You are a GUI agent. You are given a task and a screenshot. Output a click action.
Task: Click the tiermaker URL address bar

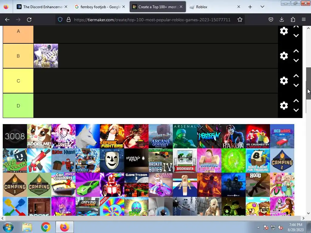(152, 20)
